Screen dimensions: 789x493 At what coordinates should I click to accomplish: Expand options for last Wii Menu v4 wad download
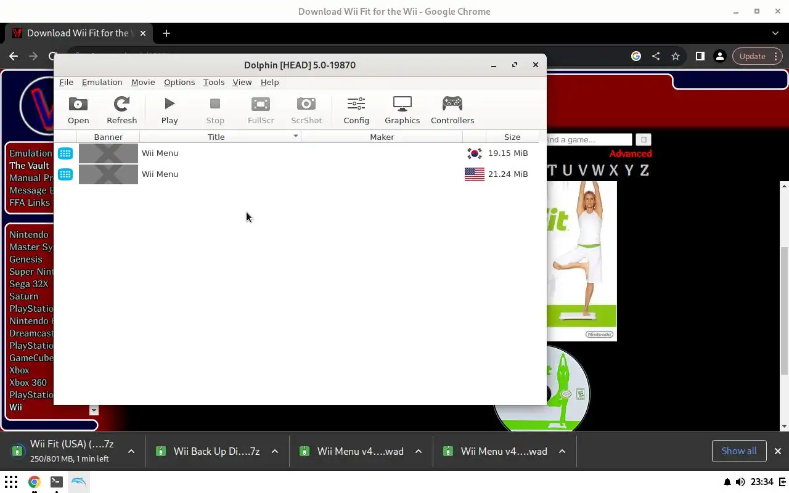pos(562,452)
